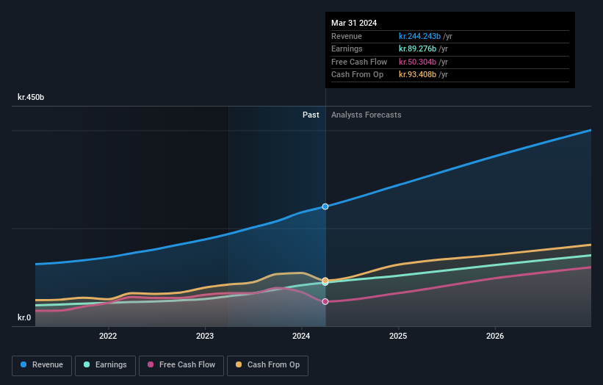603x385 pixels.
Task: Click the Cash From Op label in tooltip
Action: click(357, 75)
